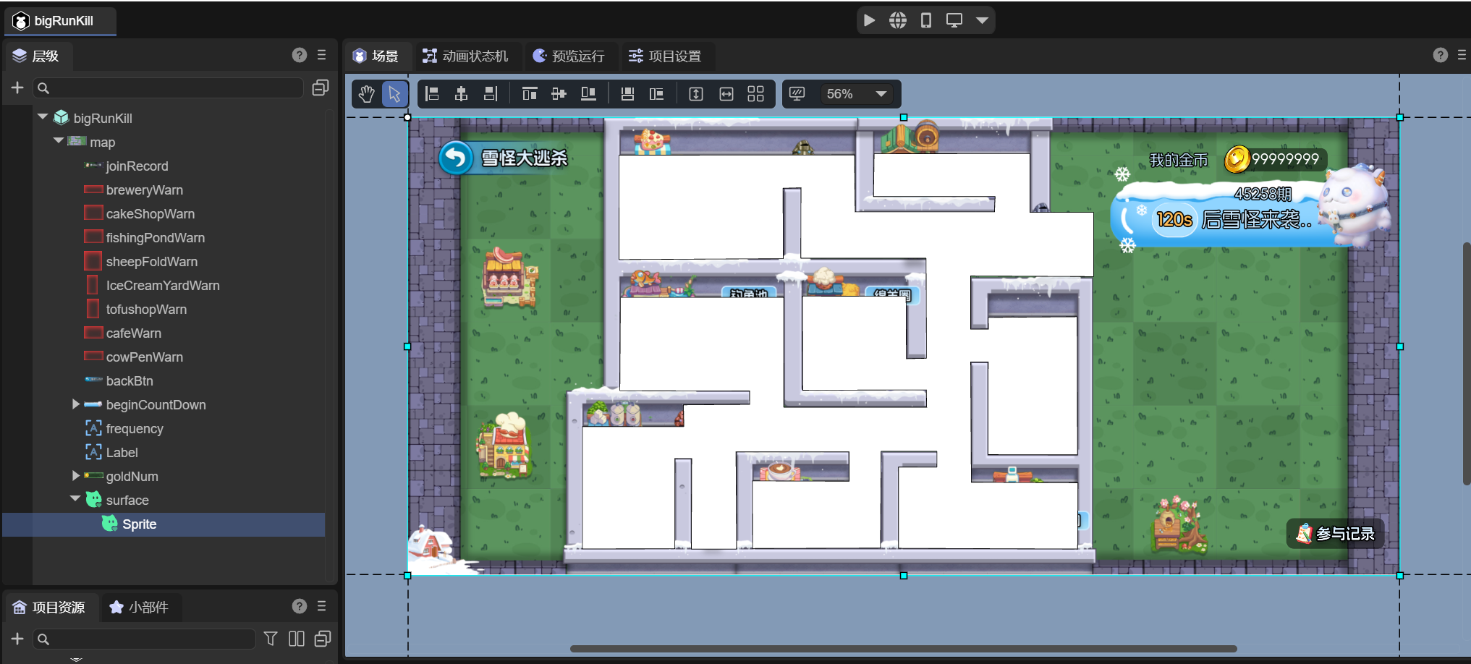Activate the arrow selection tool
The height and width of the screenshot is (664, 1471).
[394, 94]
